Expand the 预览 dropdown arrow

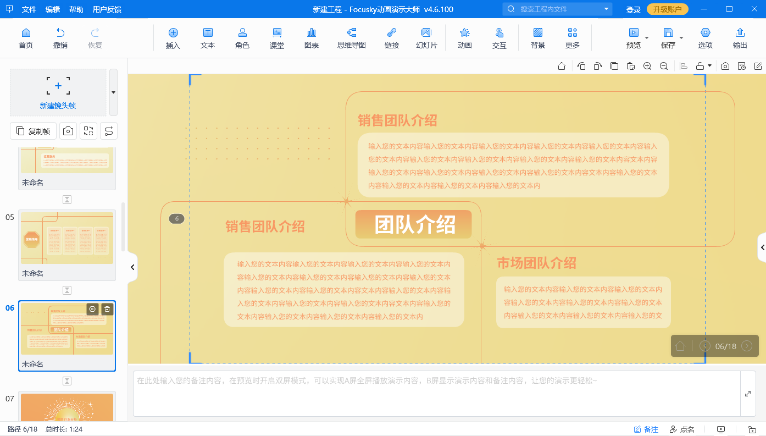(x=647, y=38)
